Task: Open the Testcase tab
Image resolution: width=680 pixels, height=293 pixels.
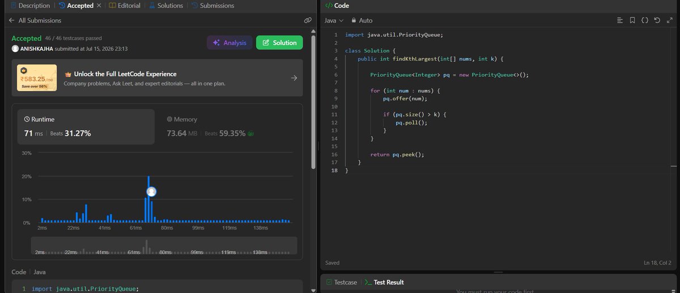Action: coord(341,282)
